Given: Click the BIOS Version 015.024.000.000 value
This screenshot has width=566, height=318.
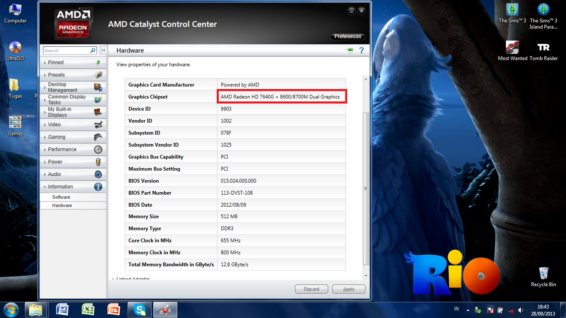Looking at the screenshot, I should (238, 181).
